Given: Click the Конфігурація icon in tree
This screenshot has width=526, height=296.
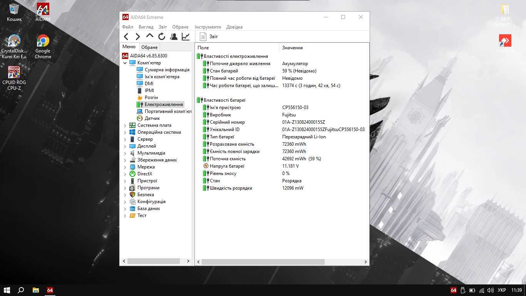Looking at the screenshot, I should click(x=132, y=202).
